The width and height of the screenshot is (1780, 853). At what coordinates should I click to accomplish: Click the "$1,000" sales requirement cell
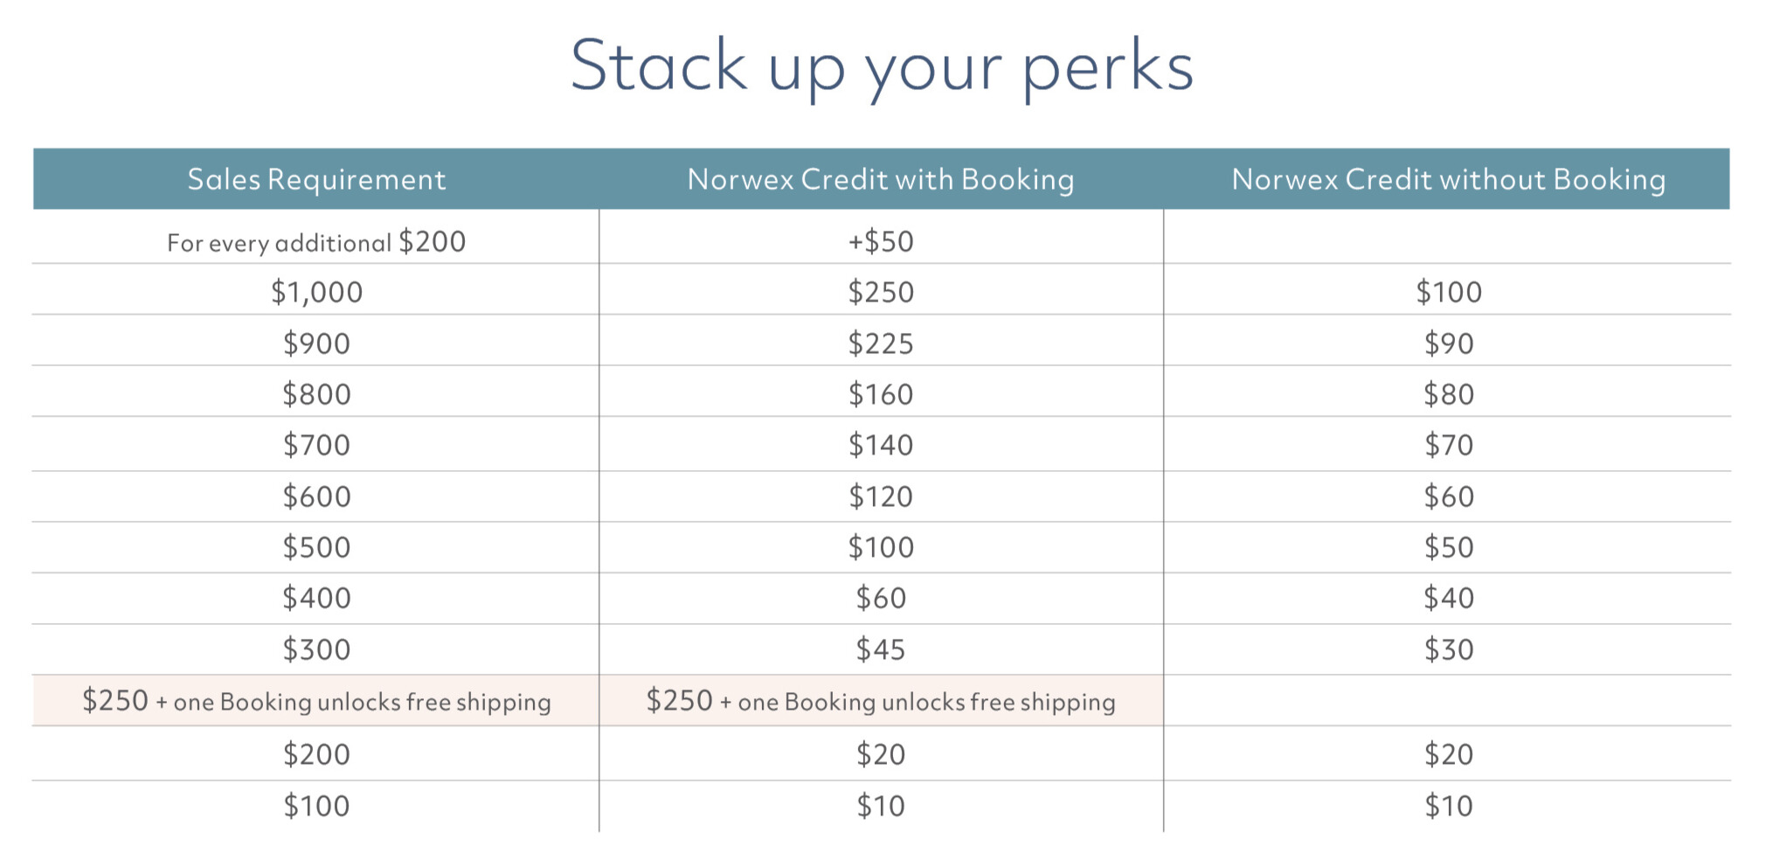point(316,292)
